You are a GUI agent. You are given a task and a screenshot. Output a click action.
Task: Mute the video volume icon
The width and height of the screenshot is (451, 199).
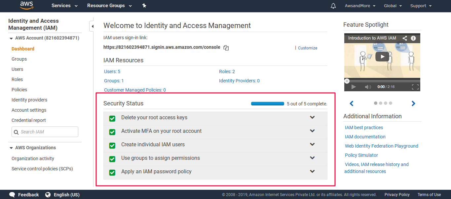point(368,87)
